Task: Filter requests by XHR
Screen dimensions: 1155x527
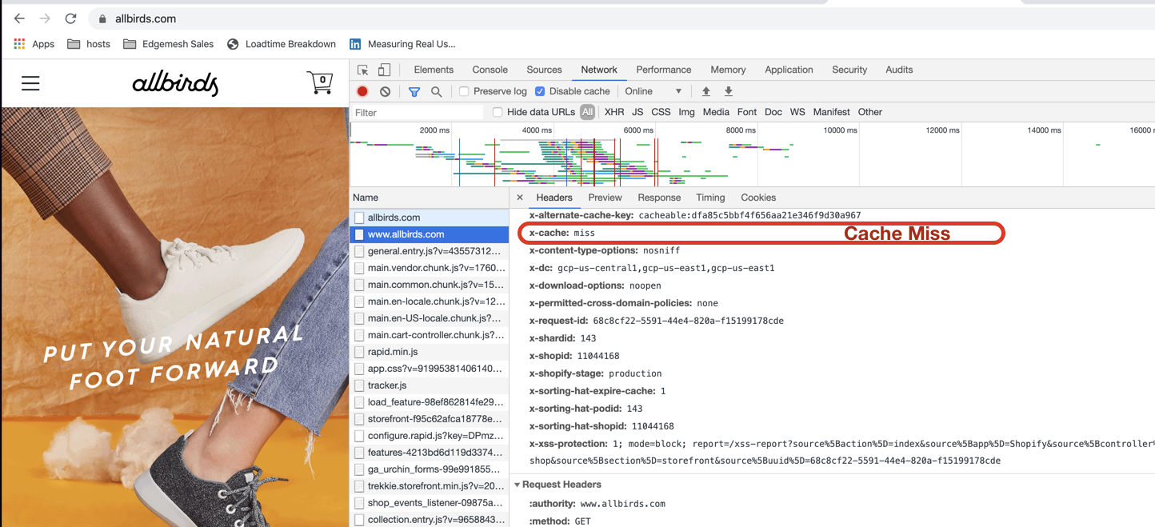Action: point(614,112)
